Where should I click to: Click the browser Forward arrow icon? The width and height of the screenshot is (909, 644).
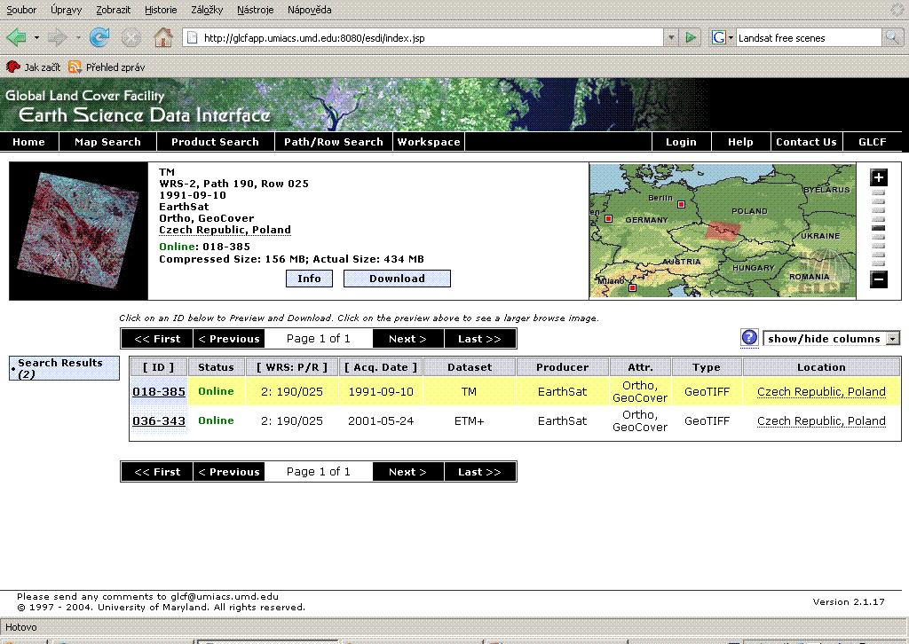coord(57,38)
